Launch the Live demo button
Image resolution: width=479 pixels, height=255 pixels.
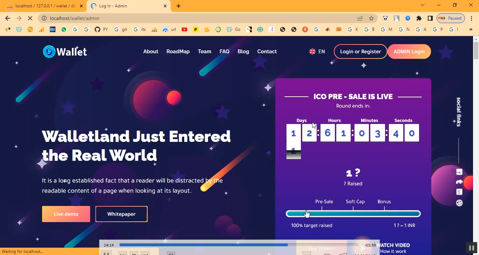pos(66,214)
